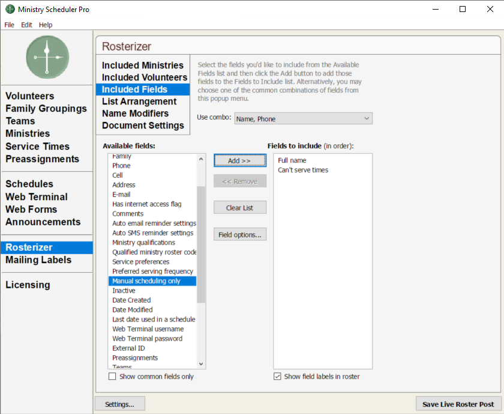Open the Settings... button
Viewport: 504px width, 414px height.
point(120,404)
